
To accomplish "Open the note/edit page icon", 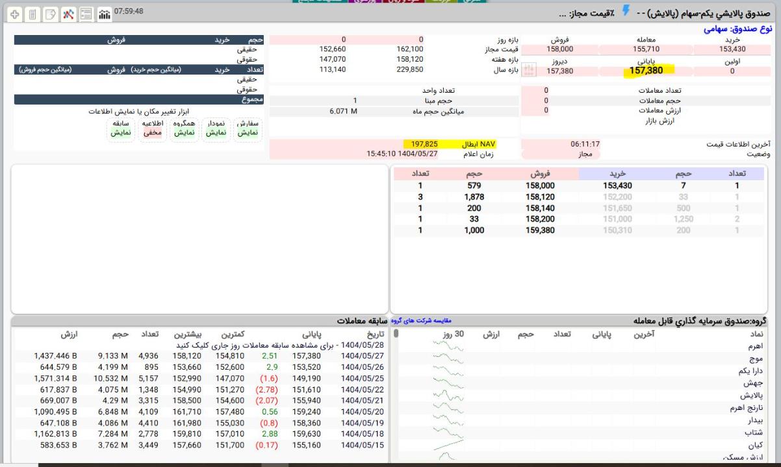I will (51, 14).
